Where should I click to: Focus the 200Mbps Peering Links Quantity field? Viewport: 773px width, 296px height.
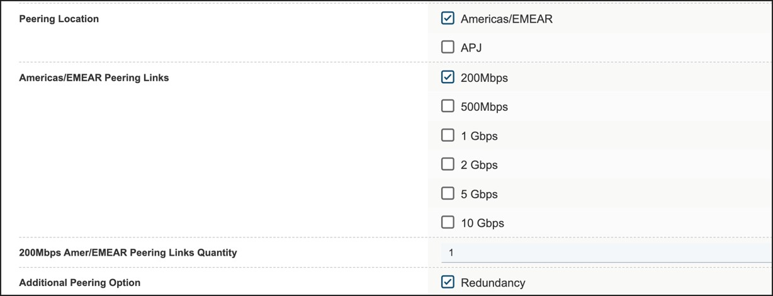point(604,253)
